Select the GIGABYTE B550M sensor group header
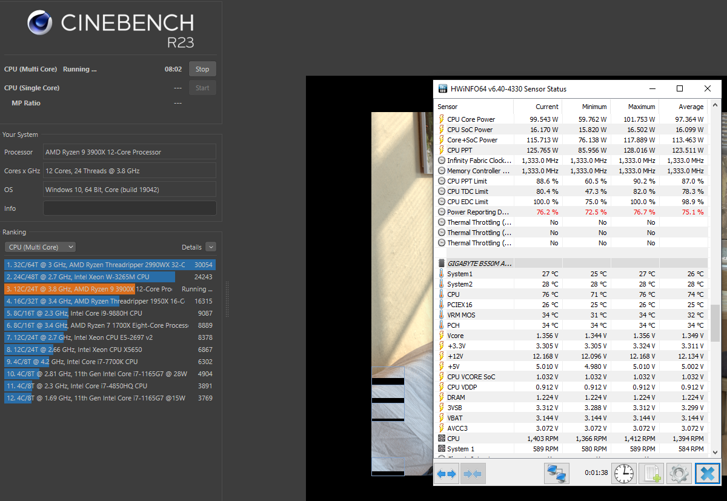Image resolution: width=727 pixels, height=501 pixels. pyautogui.click(x=571, y=264)
